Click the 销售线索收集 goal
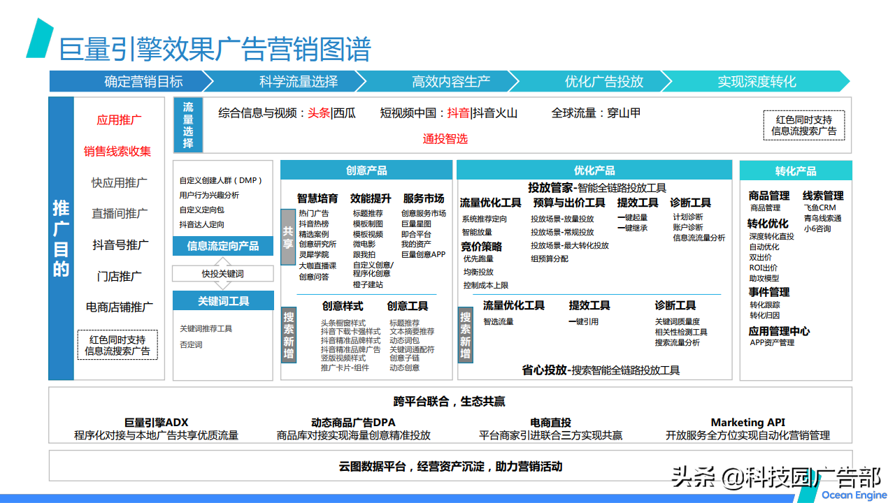Image resolution: width=895 pixels, height=503 pixels. click(117, 151)
